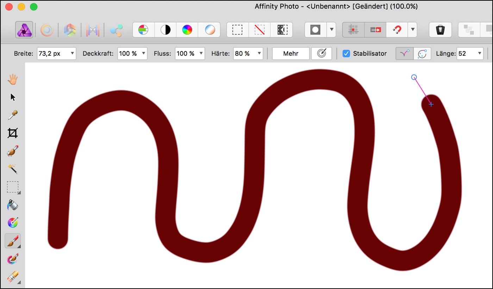Expand the Deckkraft opacity dropdown
This screenshot has width=493, height=289.
[143, 54]
